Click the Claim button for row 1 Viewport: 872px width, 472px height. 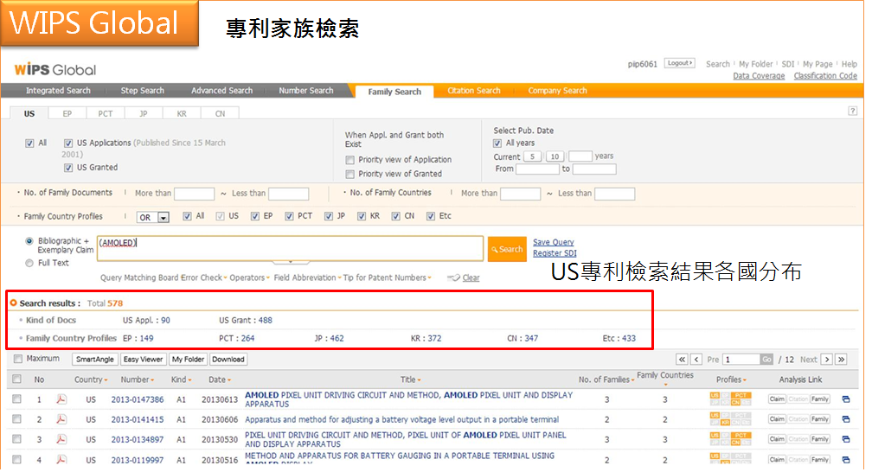click(777, 399)
